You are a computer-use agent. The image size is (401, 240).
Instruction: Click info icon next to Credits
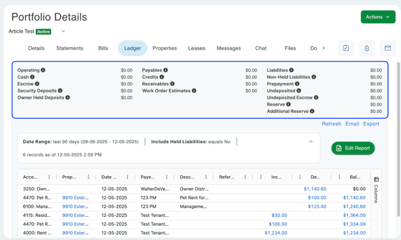pyautogui.click(x=162, y=77)
